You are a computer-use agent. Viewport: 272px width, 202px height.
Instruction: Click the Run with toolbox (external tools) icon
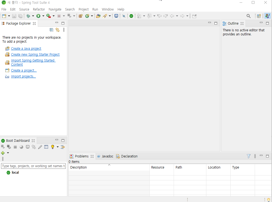click(x=49, y=16)
